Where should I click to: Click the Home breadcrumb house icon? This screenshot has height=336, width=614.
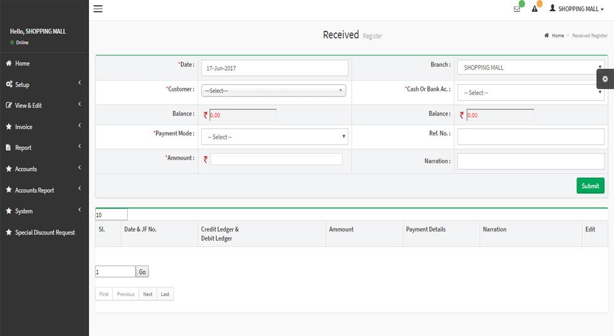point(546,35)
